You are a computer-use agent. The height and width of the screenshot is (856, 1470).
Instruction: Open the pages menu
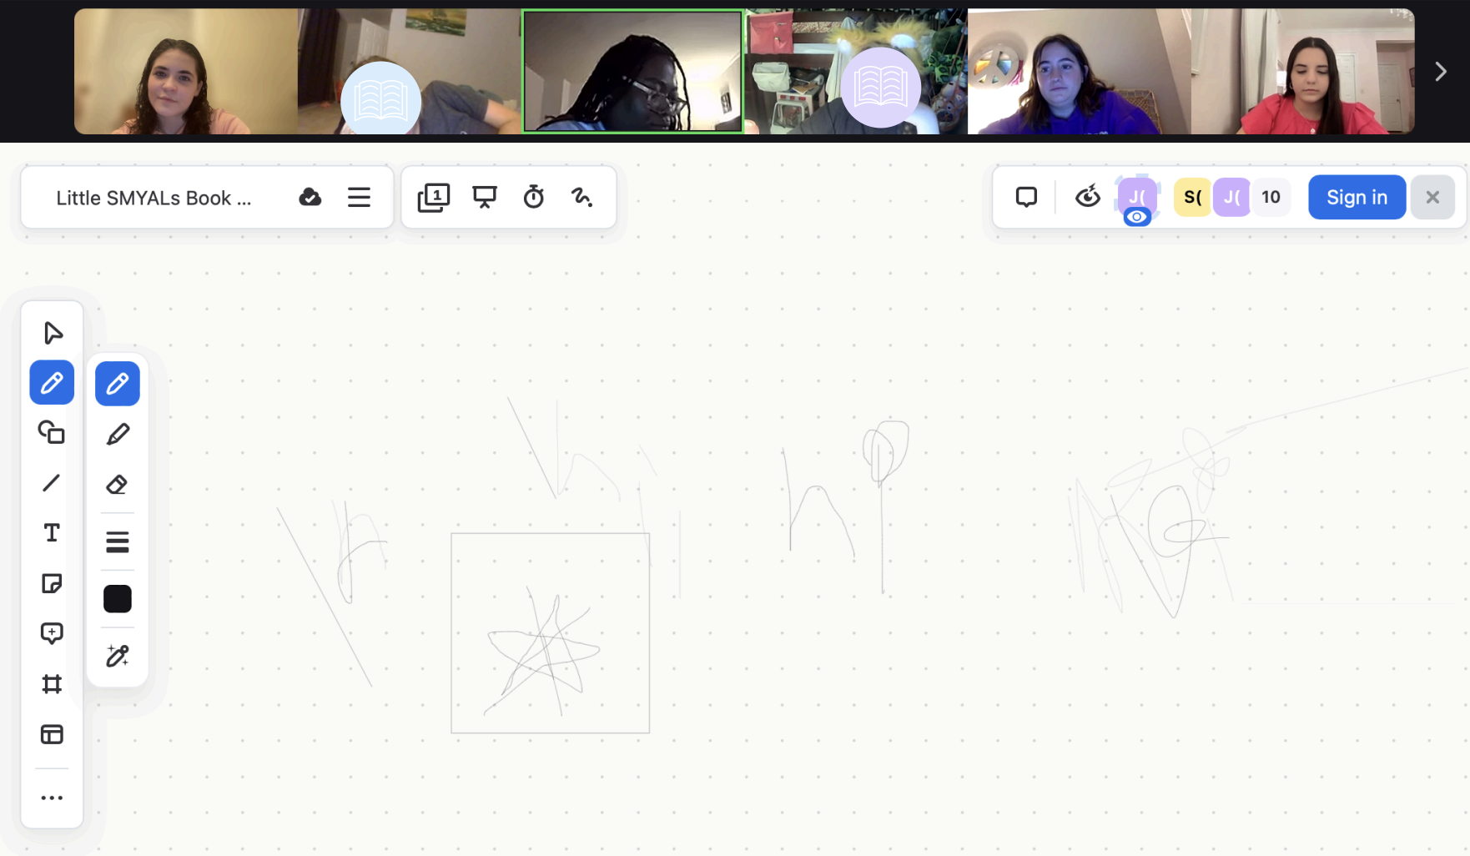[433, 197]
